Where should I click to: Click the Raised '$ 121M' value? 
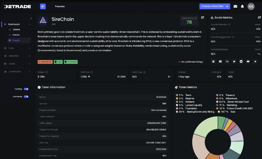(x=41, y=77)
